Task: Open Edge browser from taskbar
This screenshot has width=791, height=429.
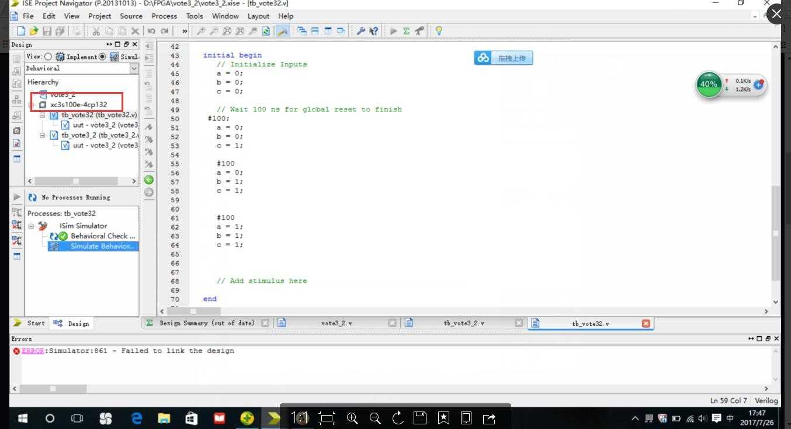Action: pos(136,418)
